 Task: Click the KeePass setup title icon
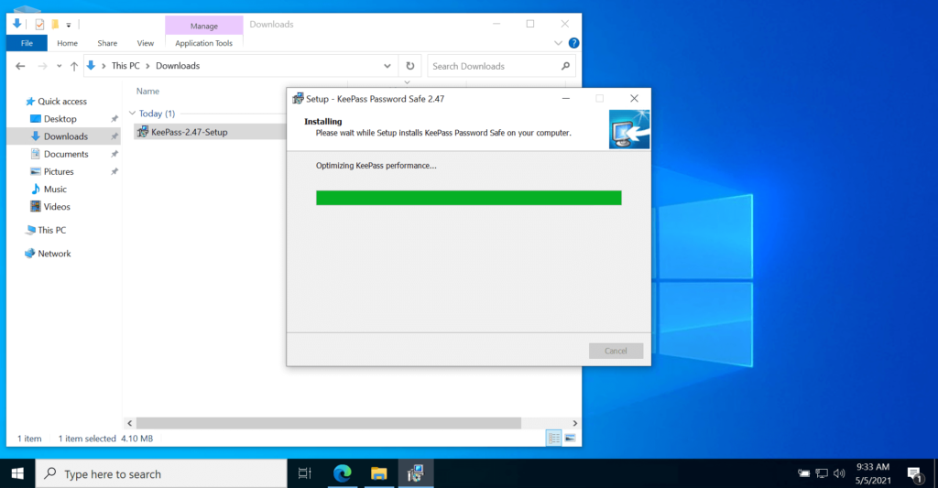(298, 99)
